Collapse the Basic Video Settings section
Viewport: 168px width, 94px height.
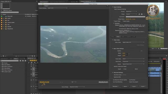[x=113, y=49]
